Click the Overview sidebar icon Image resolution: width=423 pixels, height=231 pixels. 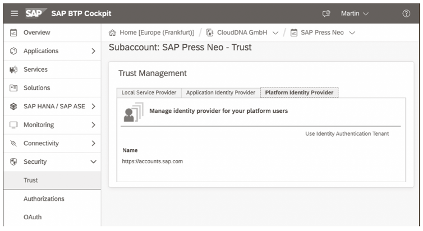[13, 33]
